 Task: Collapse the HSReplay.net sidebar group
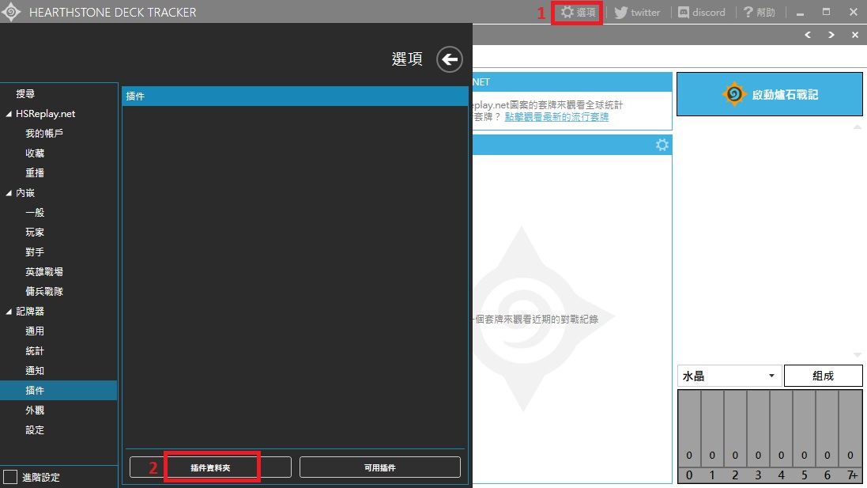8,113
